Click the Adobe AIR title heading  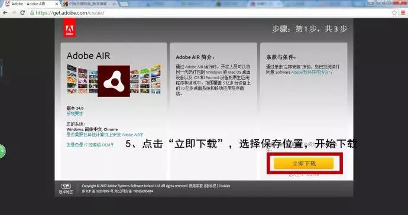pyautogui.click(x=88, y=56)
